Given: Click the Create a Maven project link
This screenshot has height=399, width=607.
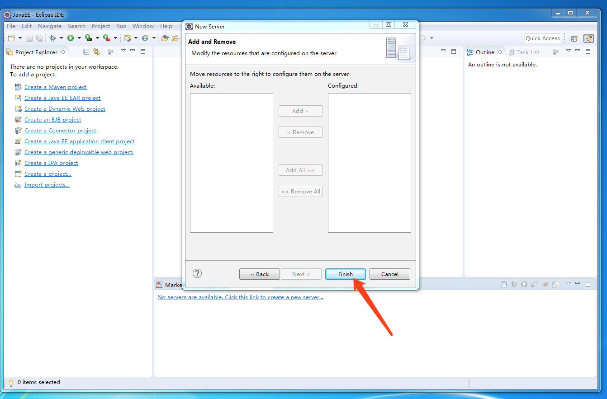Looking at the screenshot, I should [55, 87].
